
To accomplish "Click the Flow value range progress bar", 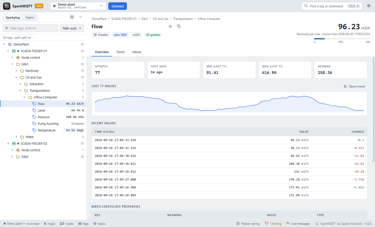I will (x=342, y=39).
